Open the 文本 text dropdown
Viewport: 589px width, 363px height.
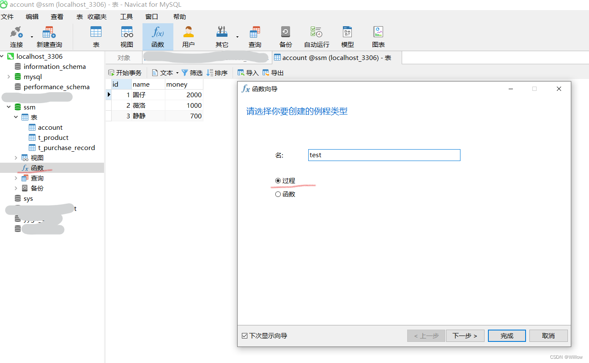tap(165, 73)
